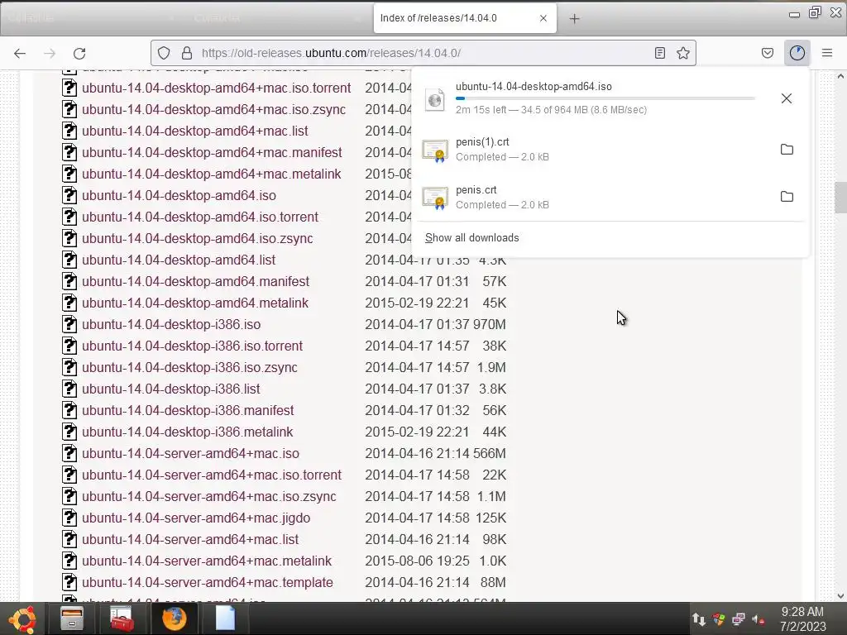Click the file icon beside ubuntu-14.04-desktop-i386.iso
Viewport: 847px width, 635px height.
69,324
